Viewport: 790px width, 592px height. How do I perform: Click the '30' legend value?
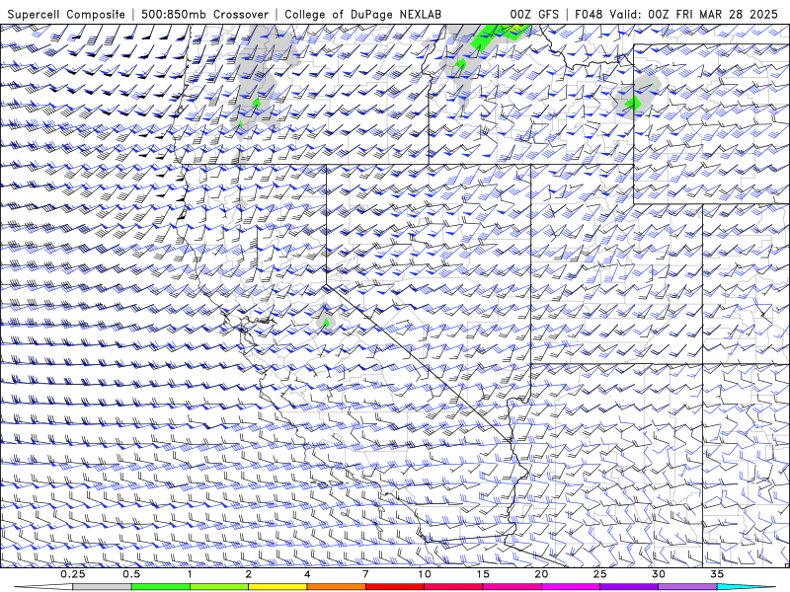tap(659, 574)
